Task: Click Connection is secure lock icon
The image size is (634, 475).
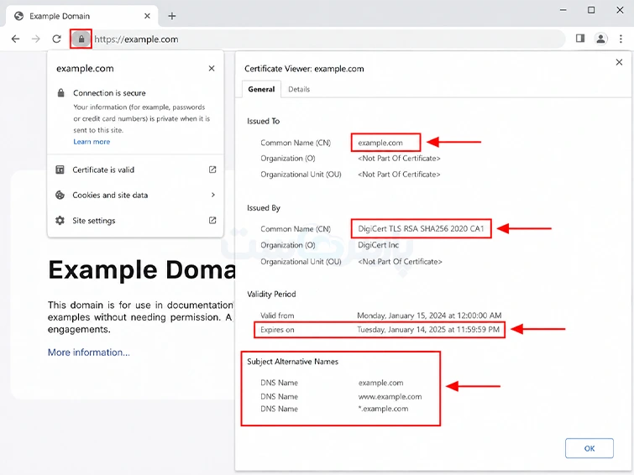Action: tap(60, 93)
